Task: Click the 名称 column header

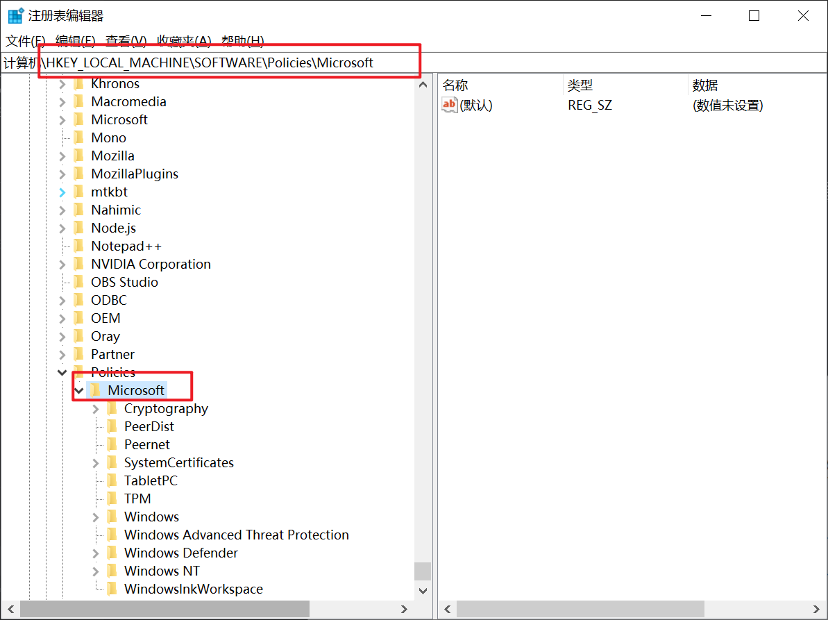Action: (500, 85)
